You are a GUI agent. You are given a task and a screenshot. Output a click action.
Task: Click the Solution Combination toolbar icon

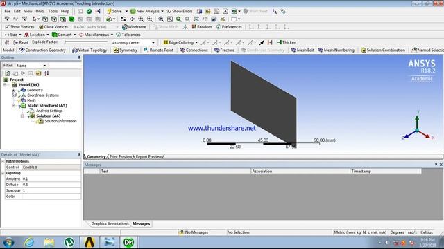pyautogui.click(x=383, y=50)
